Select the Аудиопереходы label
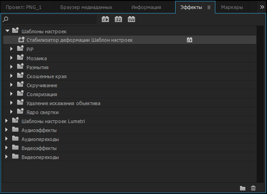This screenshot has height=194, width=267. (x=40, y=139)
